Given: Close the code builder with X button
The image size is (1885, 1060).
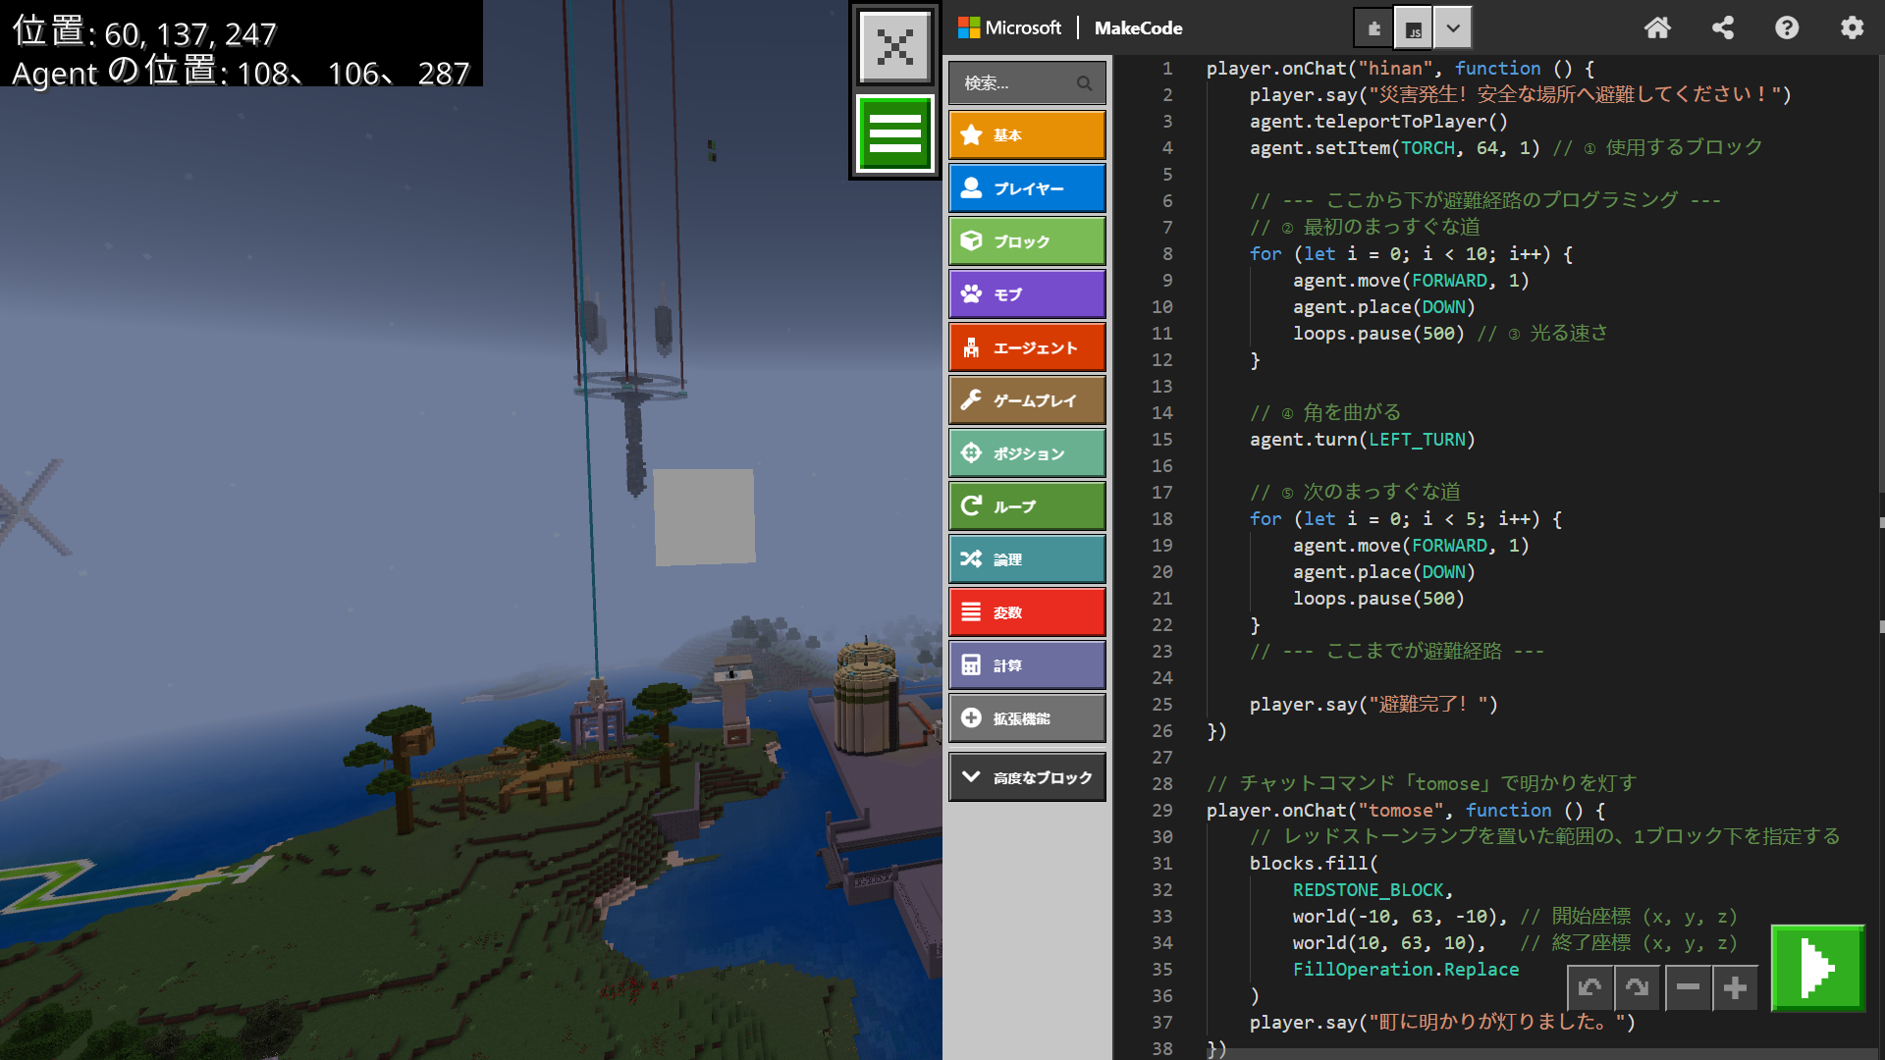Looking at the screenshot, I should (894, 46).
